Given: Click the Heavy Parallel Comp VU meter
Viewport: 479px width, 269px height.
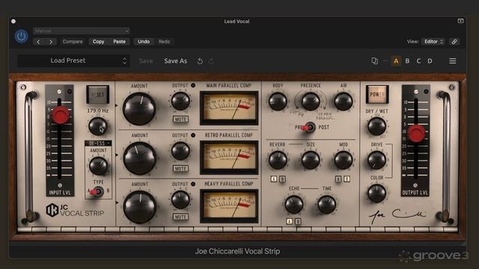Looking at the screenshot, I should 229,206.
